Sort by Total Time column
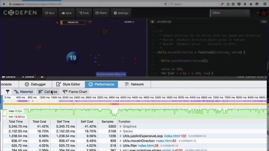This screenshot has height=151, width=269. click(x=16, y=122)
